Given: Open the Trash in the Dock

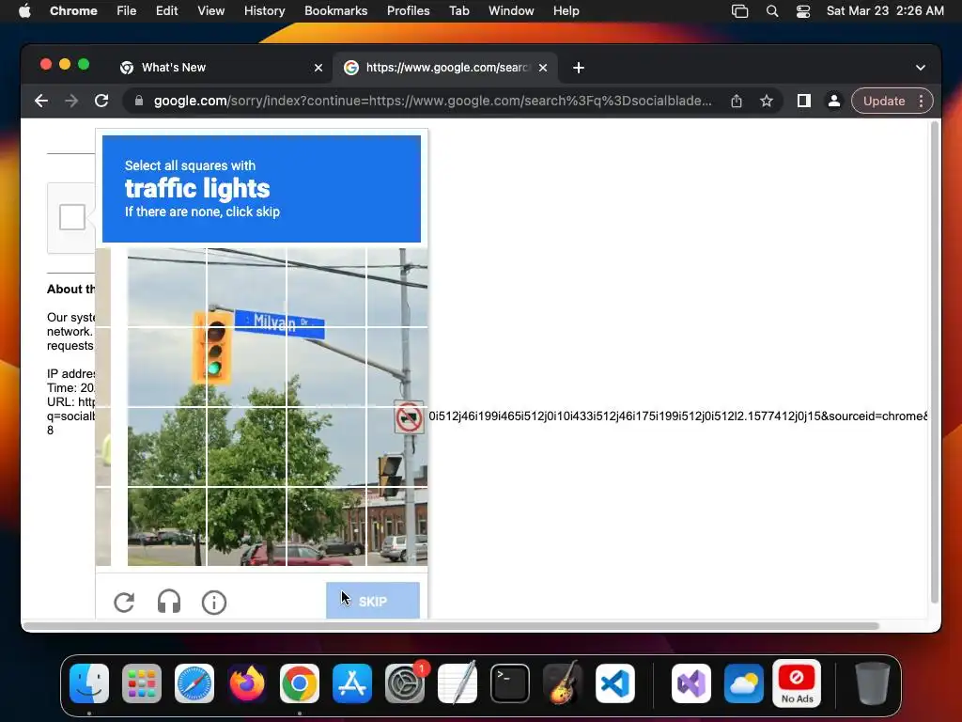Looking at the screenshot, I should pos(873,683).
